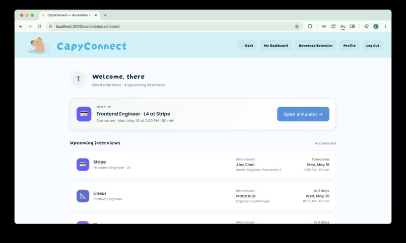The height and width of the screenshot is (243, 406).
Task: Click the browser forward arrow
Action: click(x=30, y=26)
